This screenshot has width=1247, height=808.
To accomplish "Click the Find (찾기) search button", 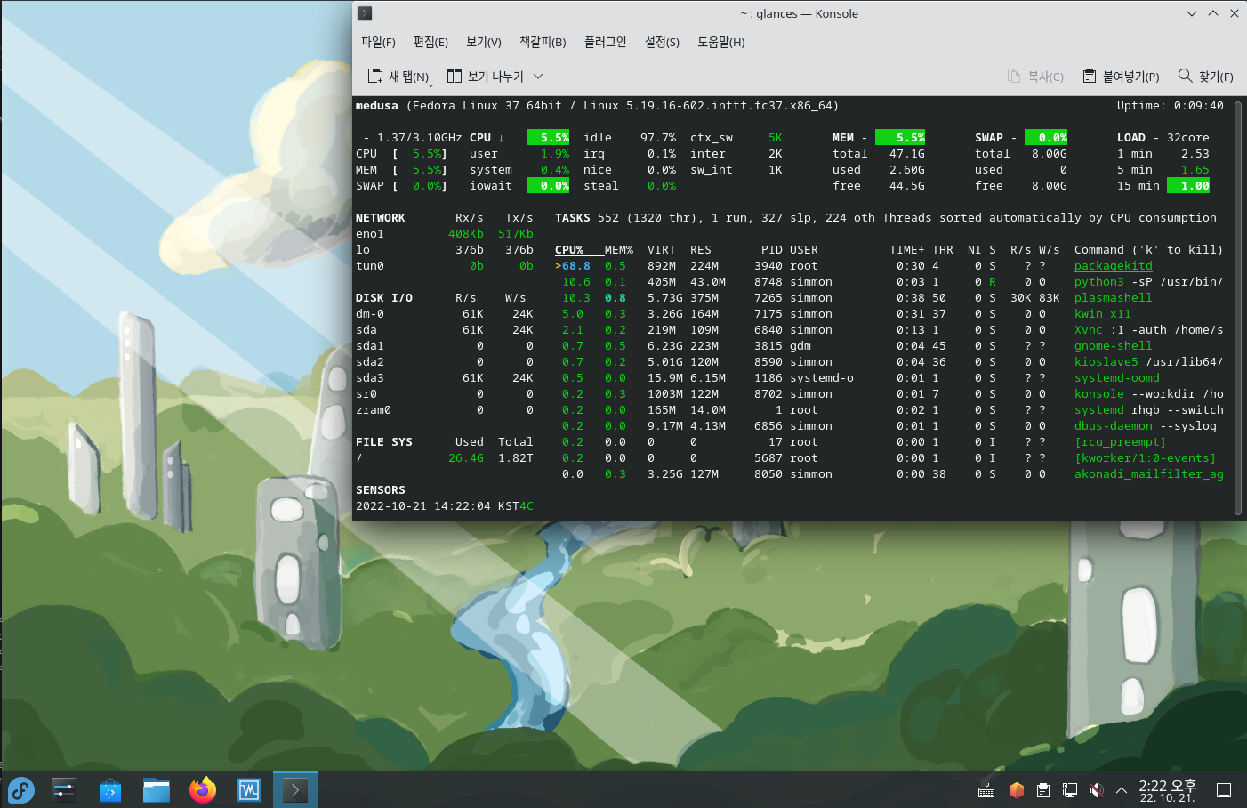I will (x=1206, y=77).
